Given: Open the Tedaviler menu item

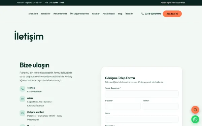Looking at the screenshot, I should [45, 14].
